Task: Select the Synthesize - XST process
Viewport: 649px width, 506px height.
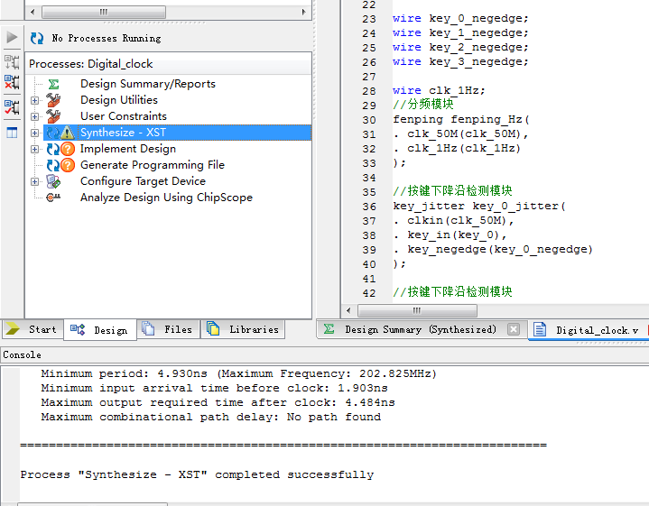Action: pyautogui.click(x=123, y=133)
